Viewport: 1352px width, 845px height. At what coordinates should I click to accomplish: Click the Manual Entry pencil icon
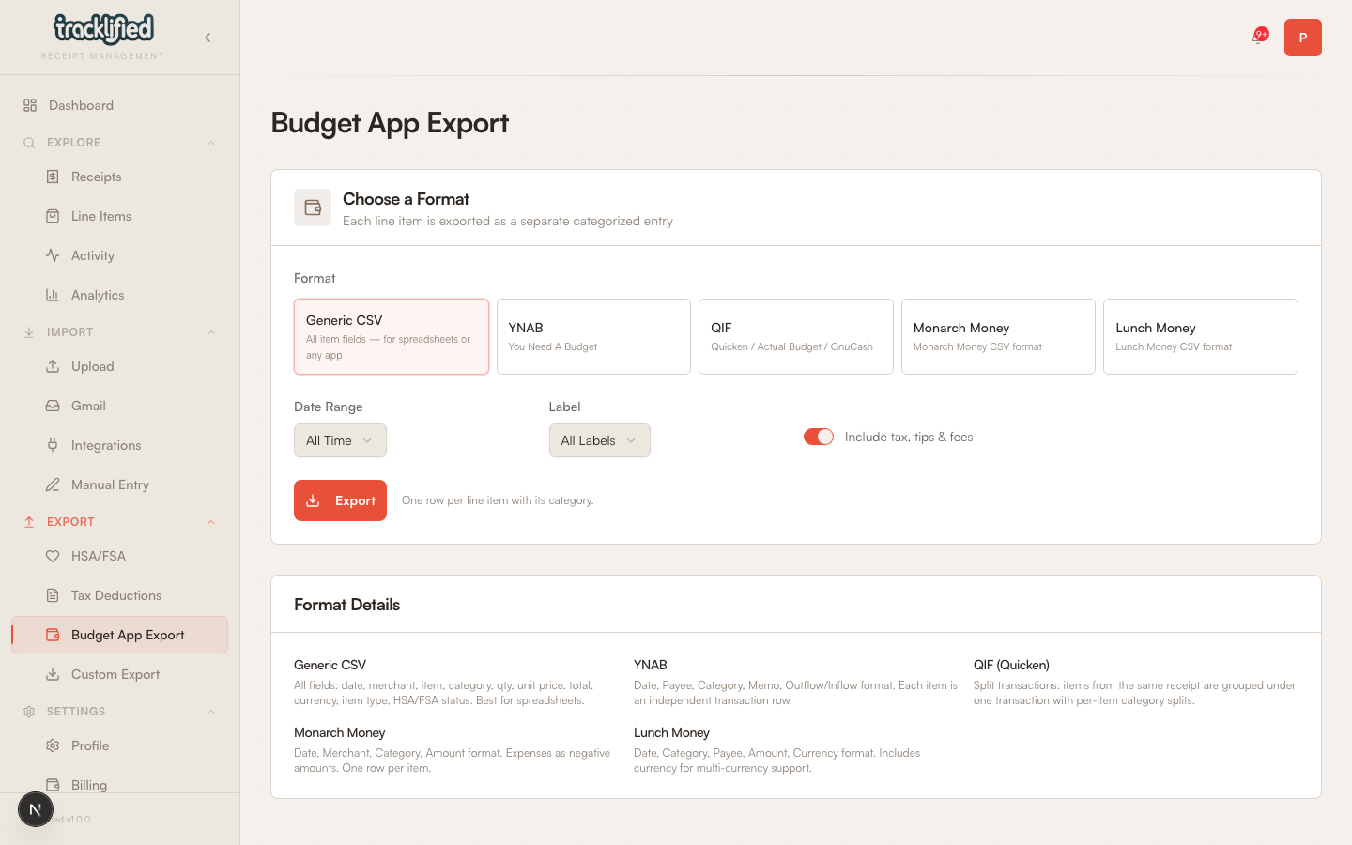coord(53,484)
